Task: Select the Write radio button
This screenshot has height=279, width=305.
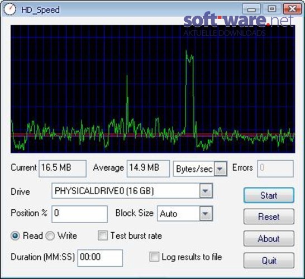Action: pos(50,236)
